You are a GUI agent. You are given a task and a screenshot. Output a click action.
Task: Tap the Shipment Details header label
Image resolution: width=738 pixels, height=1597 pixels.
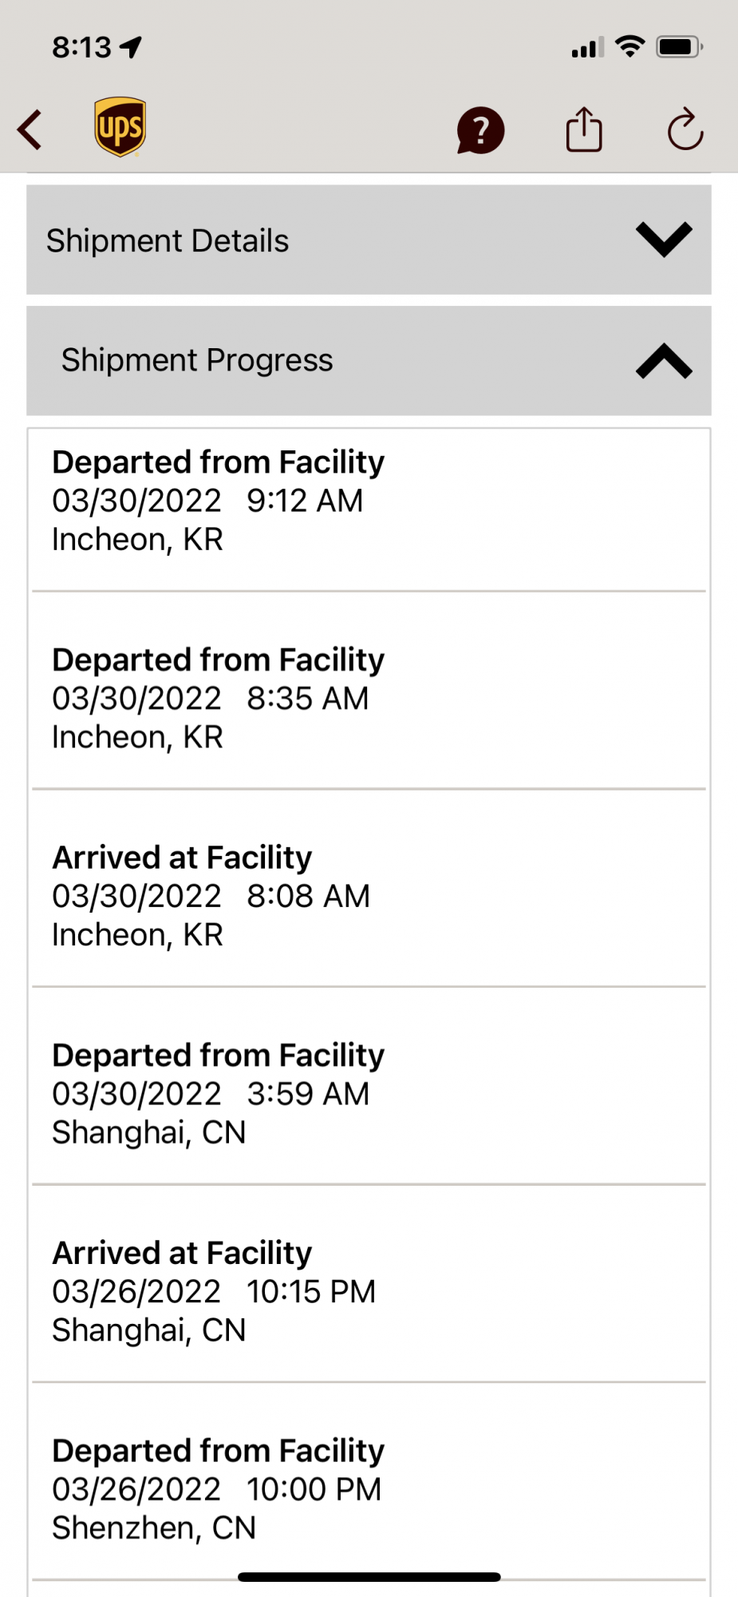[x=168, y=241]
